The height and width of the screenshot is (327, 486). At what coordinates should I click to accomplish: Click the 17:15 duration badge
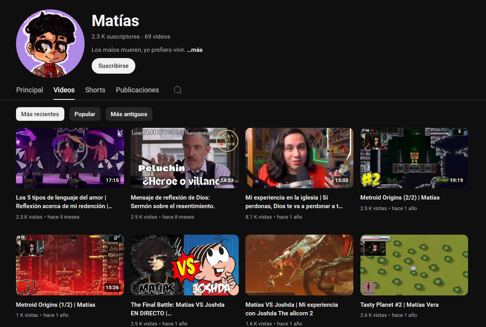tap(112, 180)
